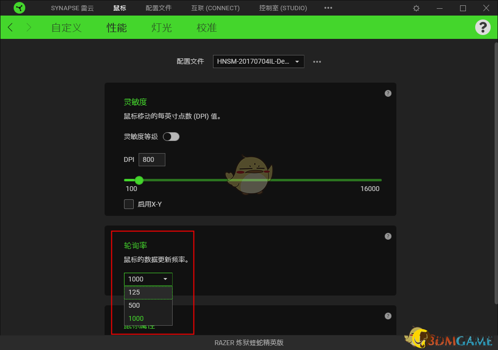Click the help icon beside the 轮询率 panel
The image size is (498, 350).
(x=388, y=236)
